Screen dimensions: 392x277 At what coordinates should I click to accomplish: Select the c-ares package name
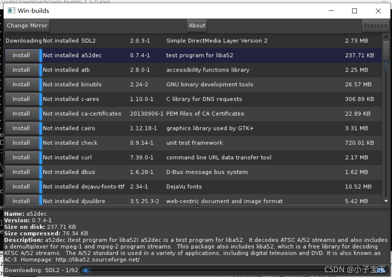(x=90, y=99)
